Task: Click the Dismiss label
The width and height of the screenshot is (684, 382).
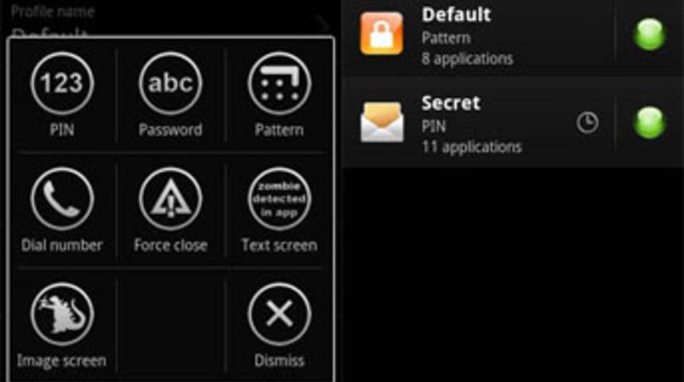Action: pyautogui.click(x=279, y=361)
